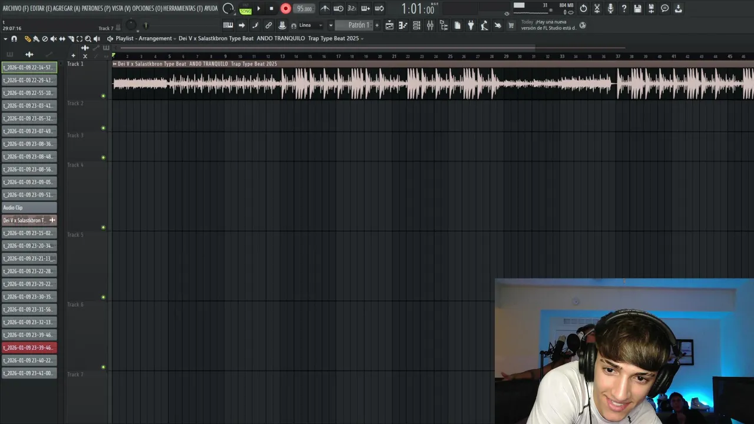Toggle SONG/PAT mode switch

(246, 9)
